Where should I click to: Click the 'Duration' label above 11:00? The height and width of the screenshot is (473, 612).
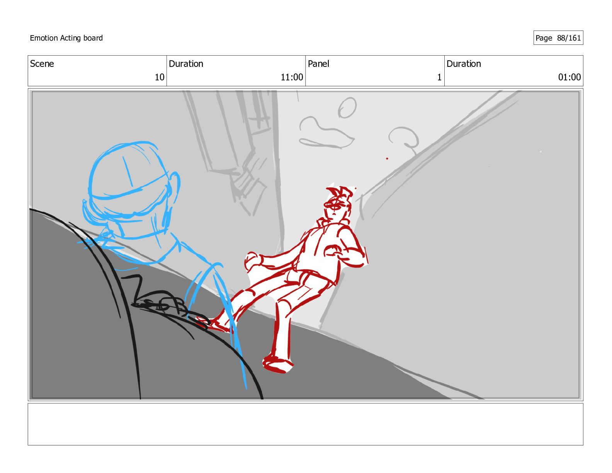tap(186, 64)
